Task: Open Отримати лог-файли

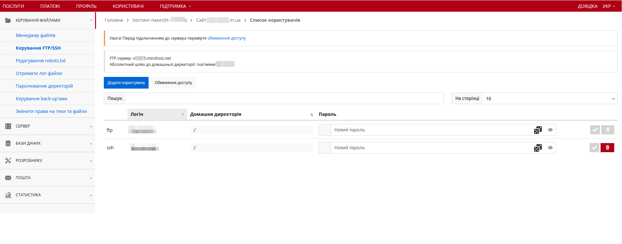Action: point(39,73)
